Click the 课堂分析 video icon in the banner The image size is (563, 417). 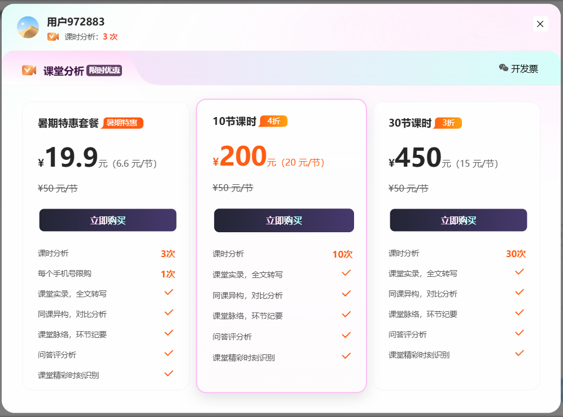[x=28, y=70]
